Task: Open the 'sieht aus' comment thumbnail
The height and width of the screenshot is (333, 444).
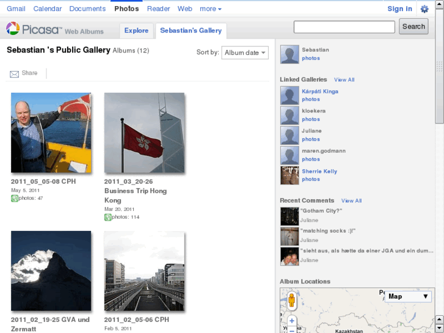Action: (x=289, y=256)
